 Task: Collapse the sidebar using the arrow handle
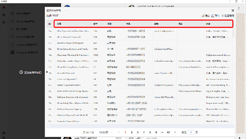coord(47,72)
